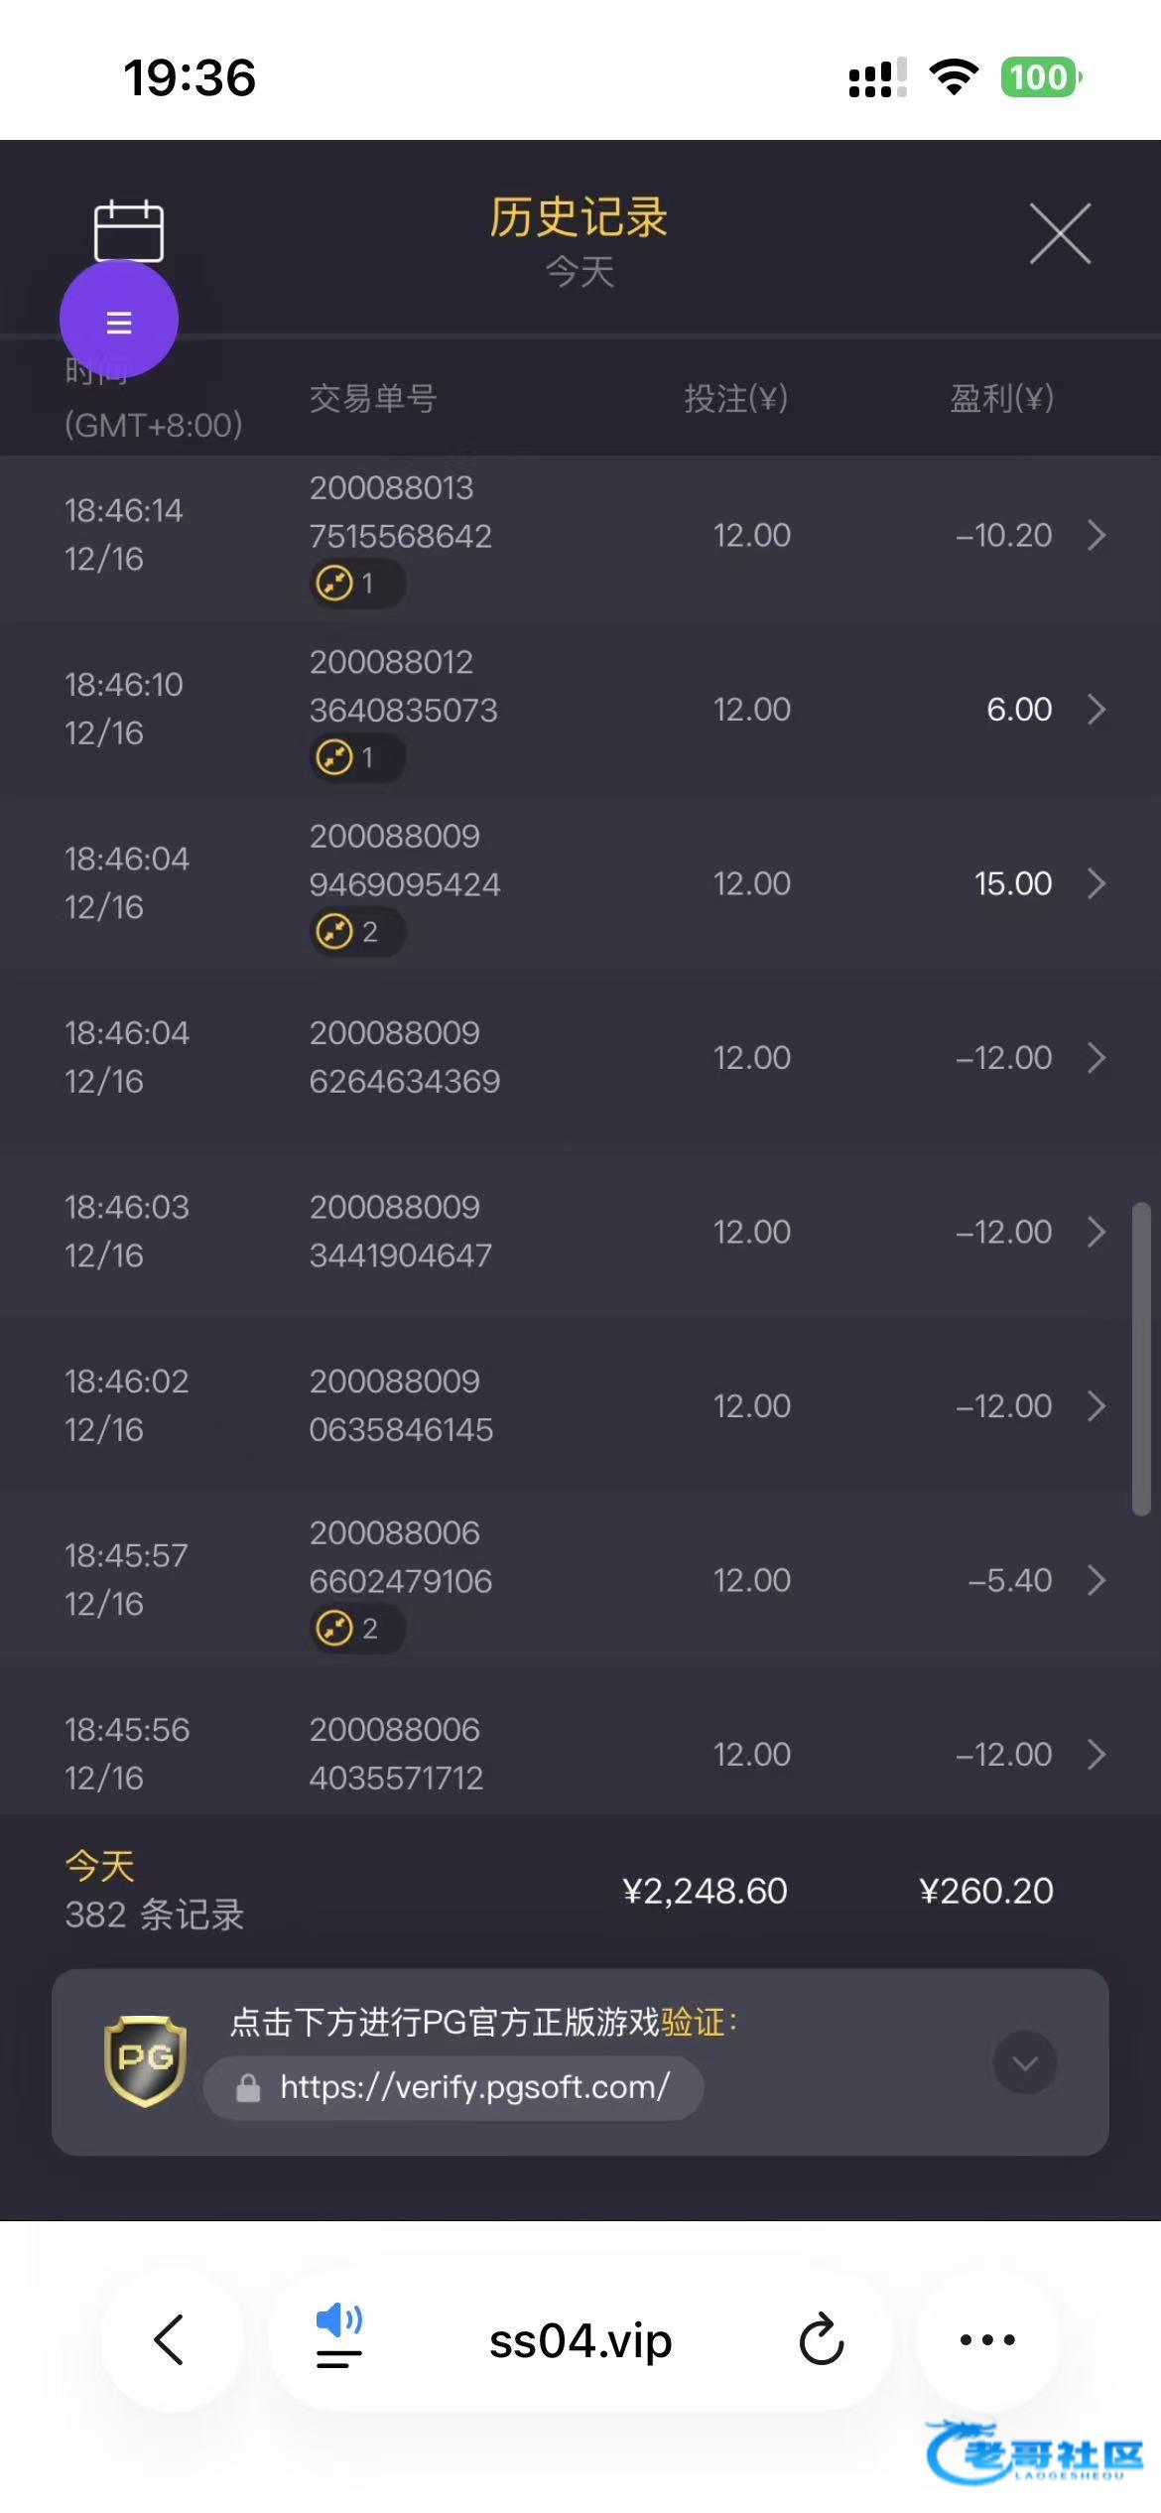Tap the reader speaker icon in address bar
Viewport: 1161px width, 2513px height.
click(338, 2338)
